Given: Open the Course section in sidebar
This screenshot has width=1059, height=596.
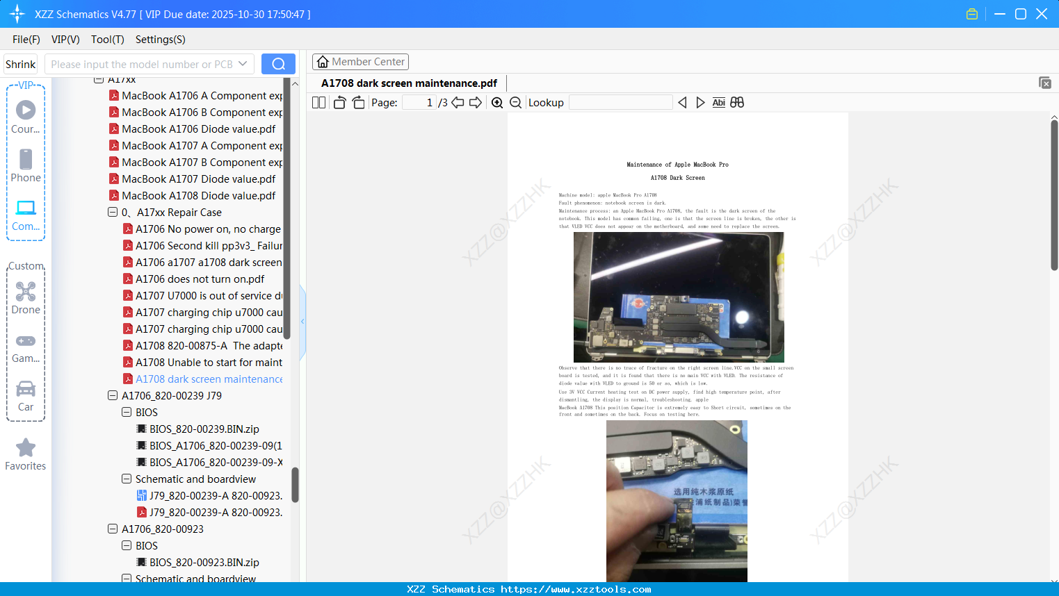Looking at the screenshot, I should click(x=26, y=117).
